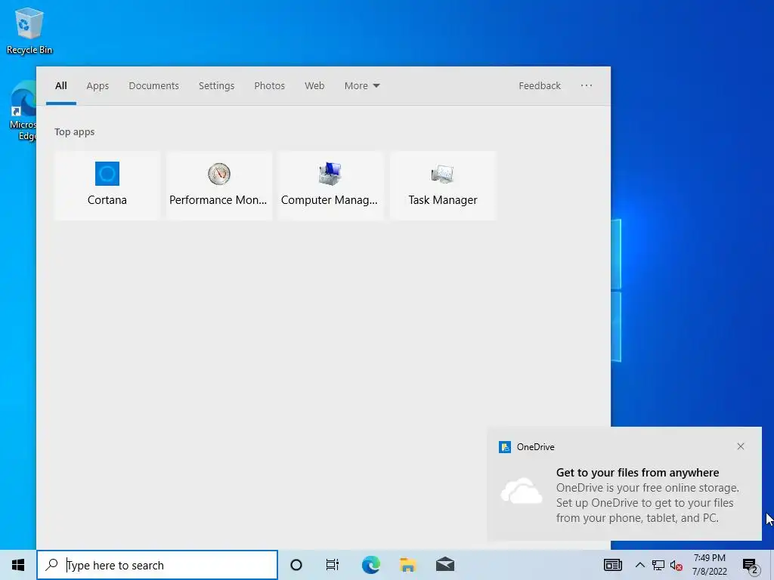This screenshot has width=774, height=580.
Task: Click the network status tray icon
Action: click(658, 565)
